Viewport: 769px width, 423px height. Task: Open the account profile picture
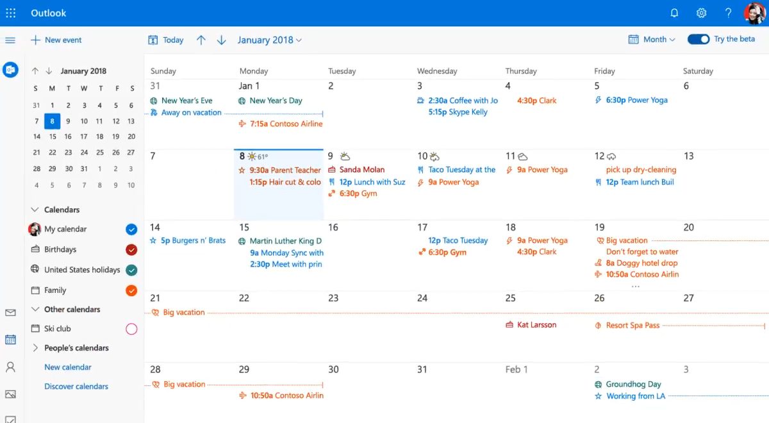(x=755, y=13)
